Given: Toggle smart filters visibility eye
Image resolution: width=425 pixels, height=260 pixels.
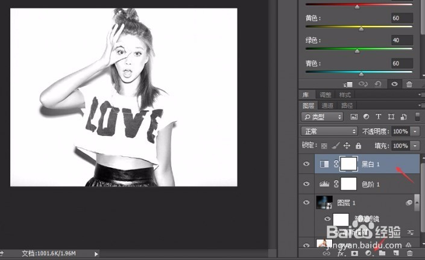Looking at the screenshot, I should [327, 218].
